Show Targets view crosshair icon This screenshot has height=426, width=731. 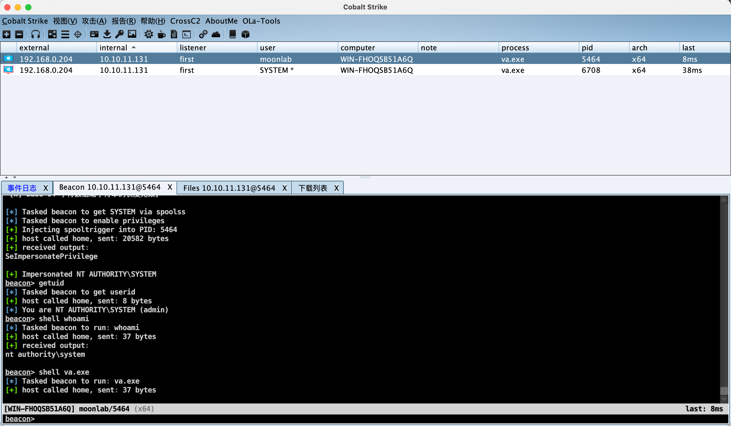(x=78, y=34)
